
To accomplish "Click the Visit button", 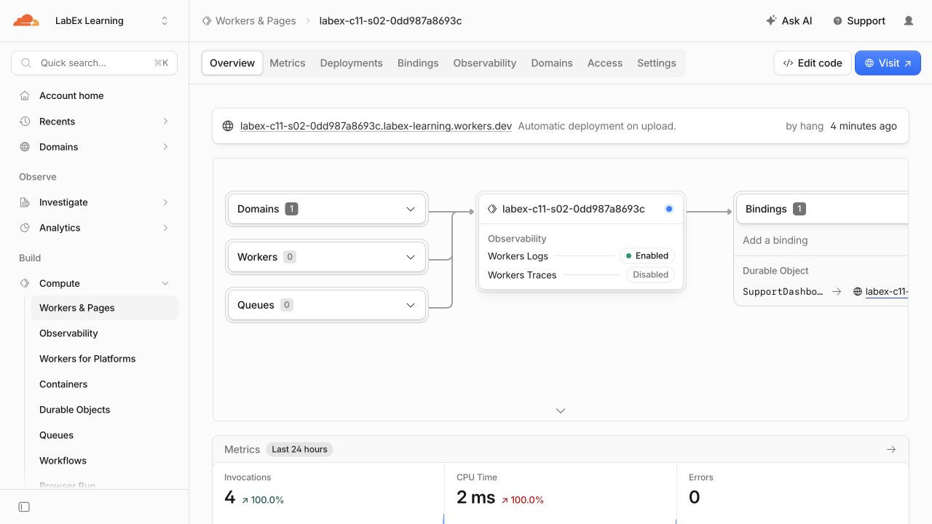I will 888,63.
